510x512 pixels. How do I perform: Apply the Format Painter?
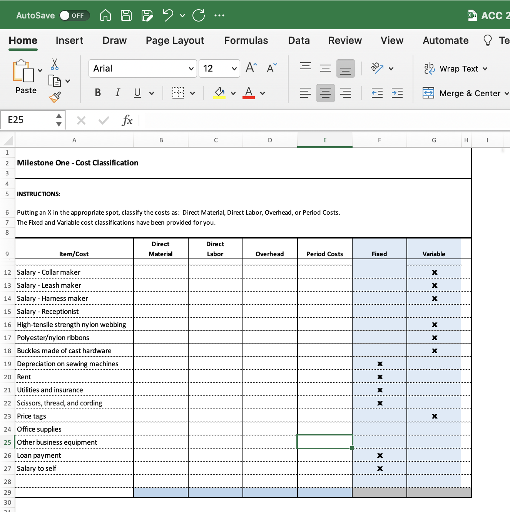(x=55, y=97)
